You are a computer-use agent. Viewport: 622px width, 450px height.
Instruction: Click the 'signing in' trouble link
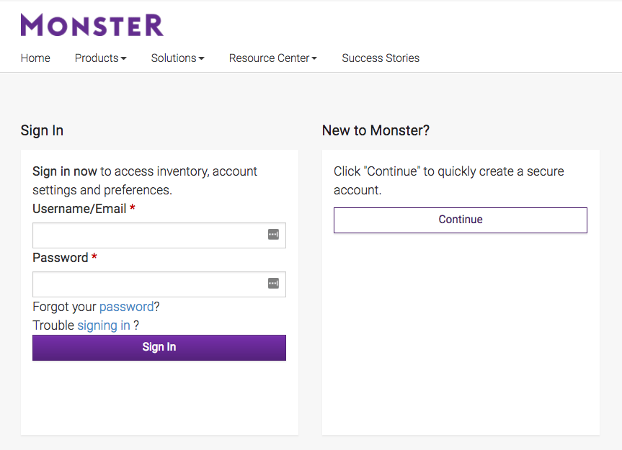click(104, 325)
